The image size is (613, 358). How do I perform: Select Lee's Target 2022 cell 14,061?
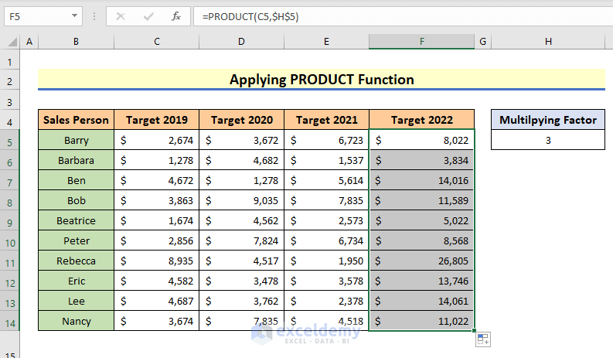[421, 301]
